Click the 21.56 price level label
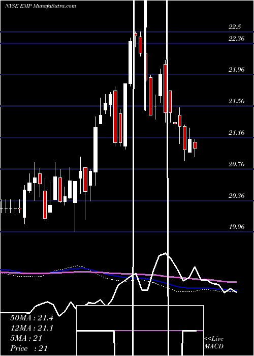Viewport: 254px width, 356px height. pyautogui.click(x=237, y=101)
